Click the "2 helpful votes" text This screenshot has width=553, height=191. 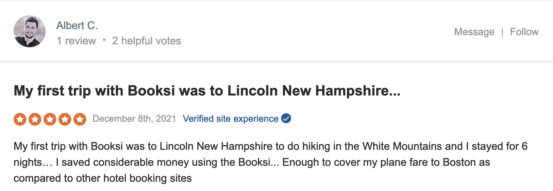click(146, 41)
